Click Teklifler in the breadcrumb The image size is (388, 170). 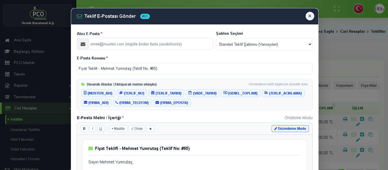pyautogui.click(x=378, y=31)
